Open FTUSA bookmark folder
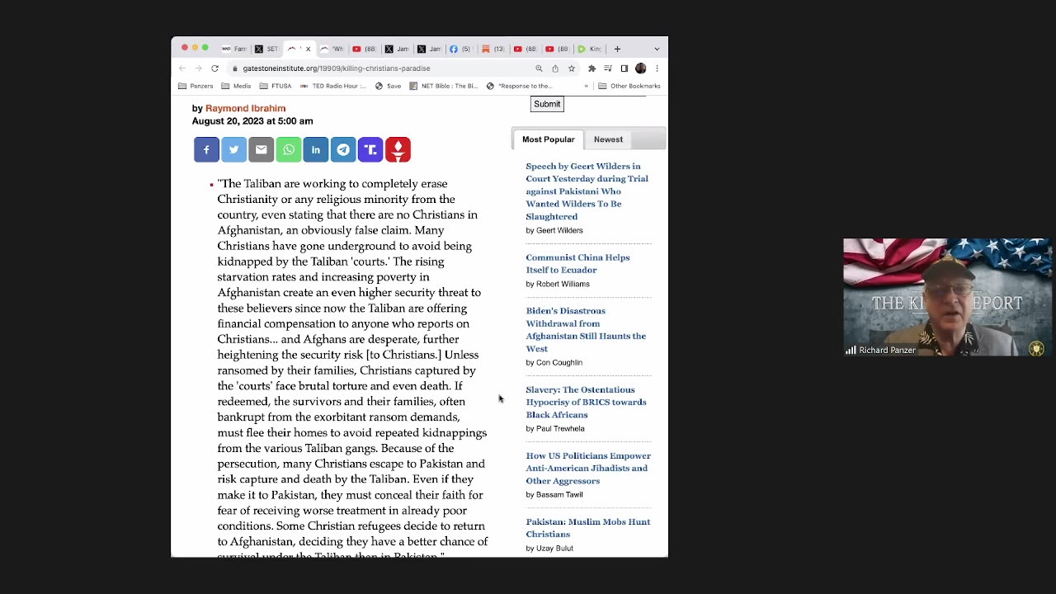The height and width of the screenshot is (594, 1056). point(276,86)
